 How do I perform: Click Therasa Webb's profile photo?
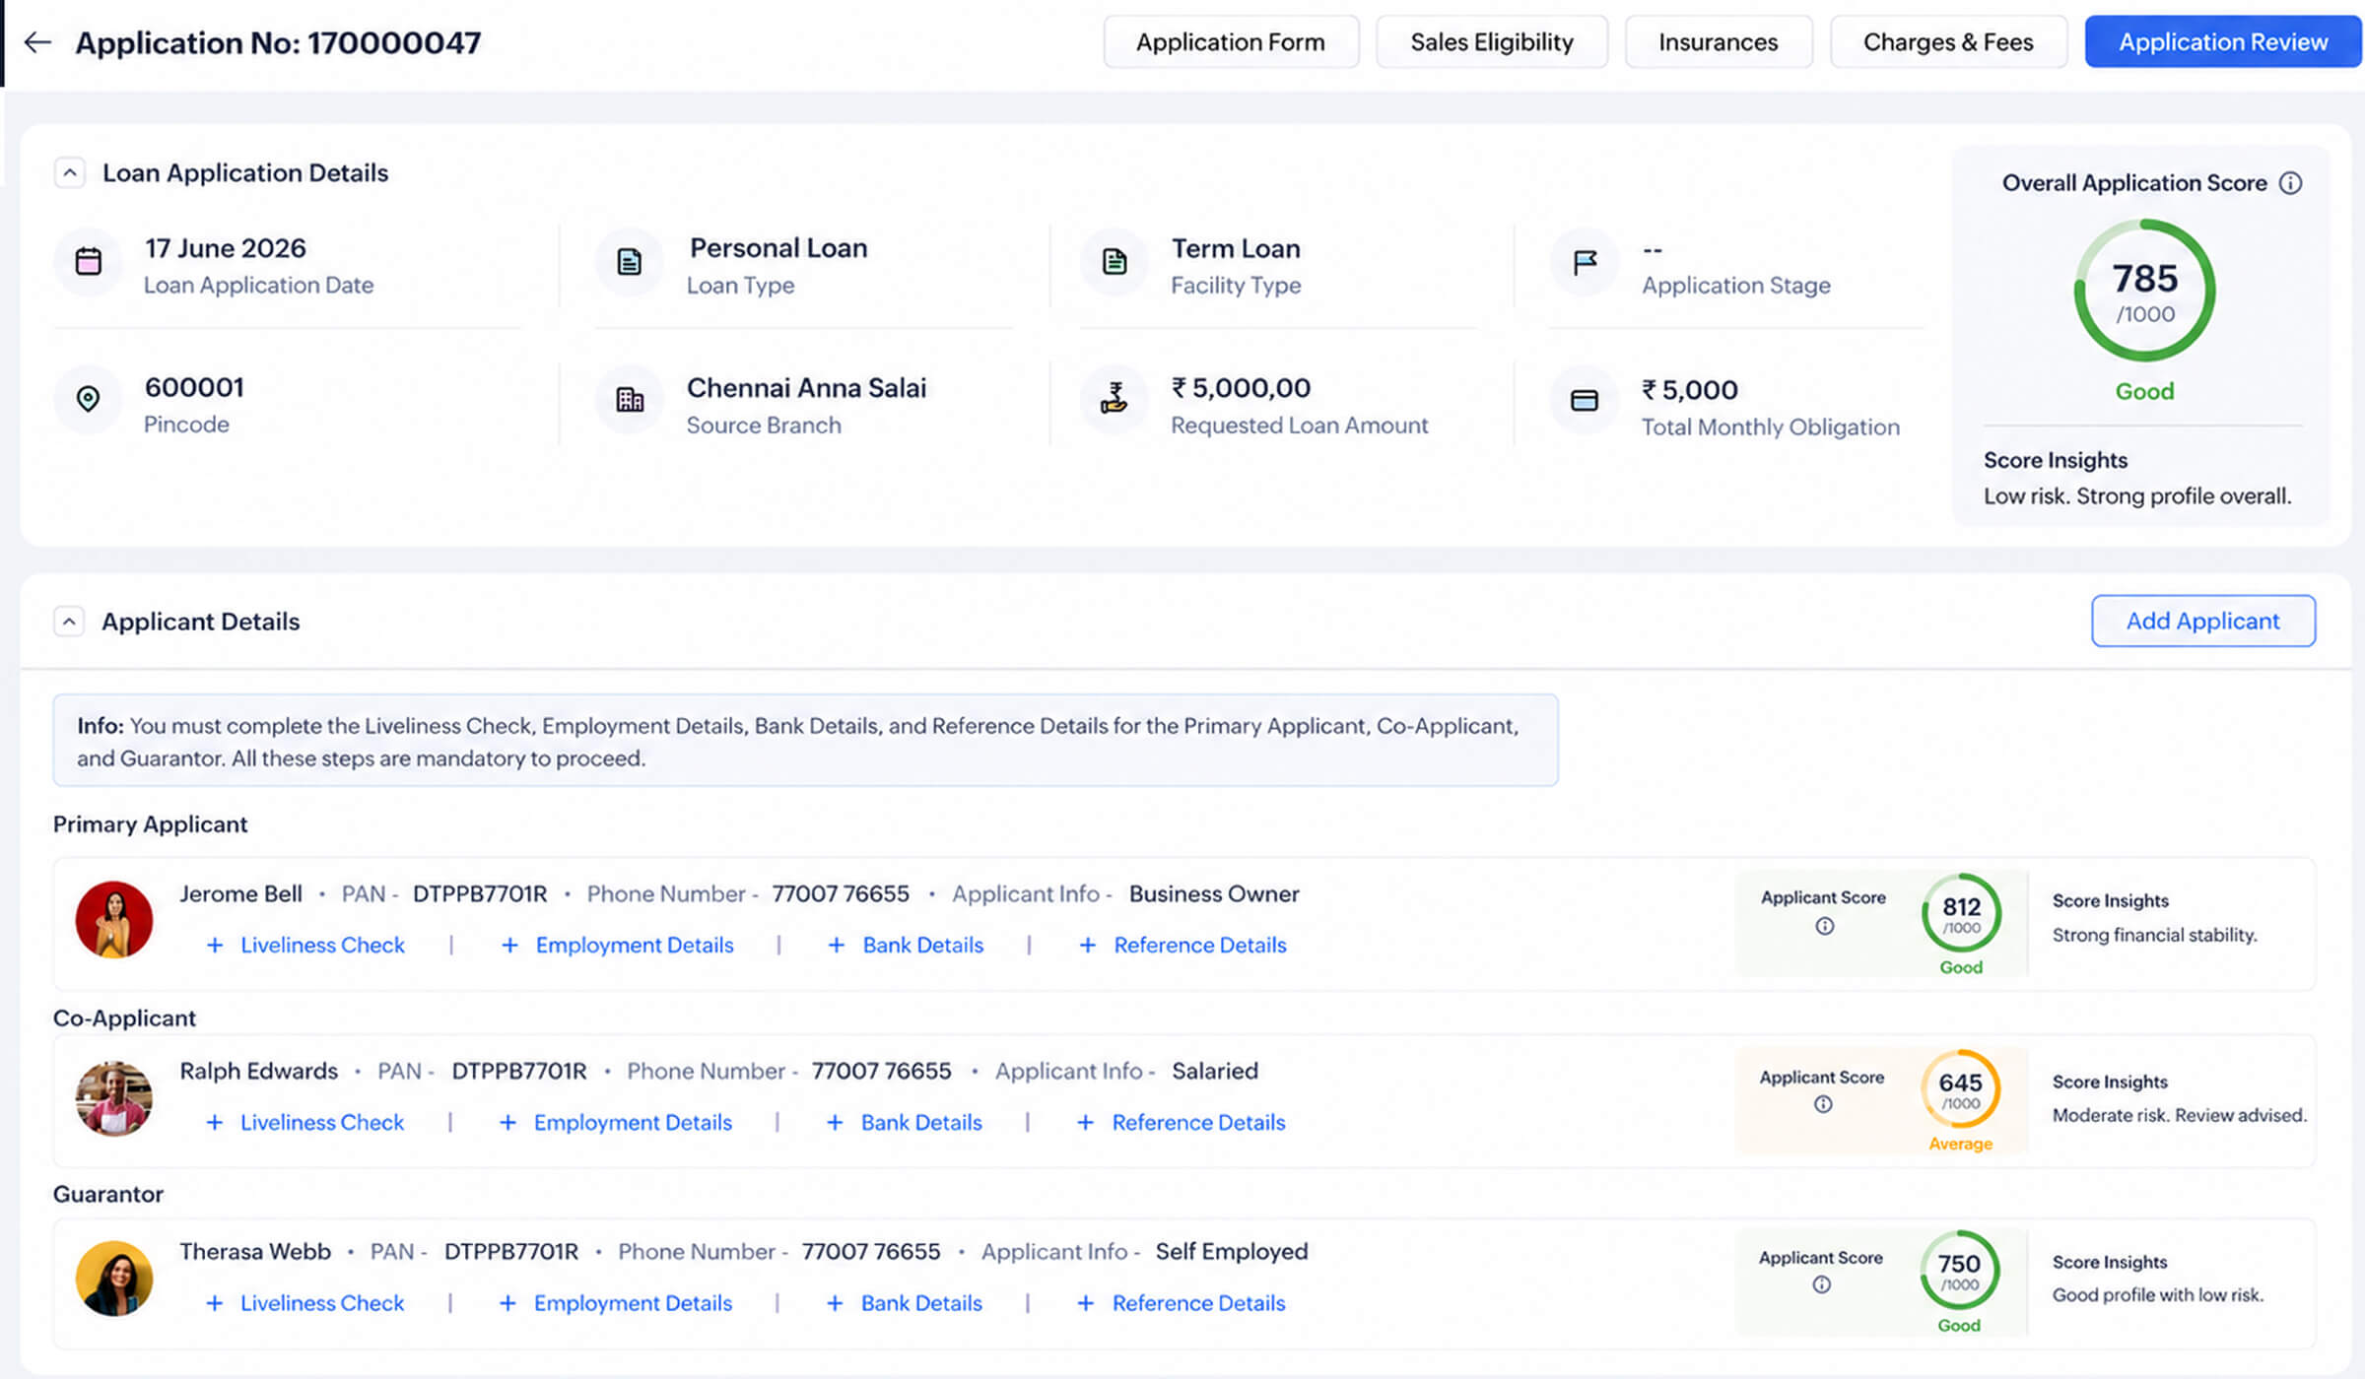coord(114,1279)
